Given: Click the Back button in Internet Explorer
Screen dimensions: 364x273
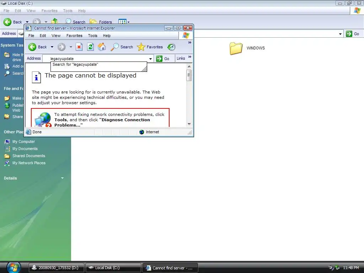Looking at the screenshot, I should [38, 47].
